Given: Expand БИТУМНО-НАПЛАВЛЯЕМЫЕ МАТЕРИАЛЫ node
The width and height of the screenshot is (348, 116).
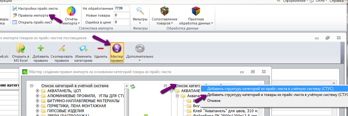Looking at the screenshot, I should click(37, 101).
